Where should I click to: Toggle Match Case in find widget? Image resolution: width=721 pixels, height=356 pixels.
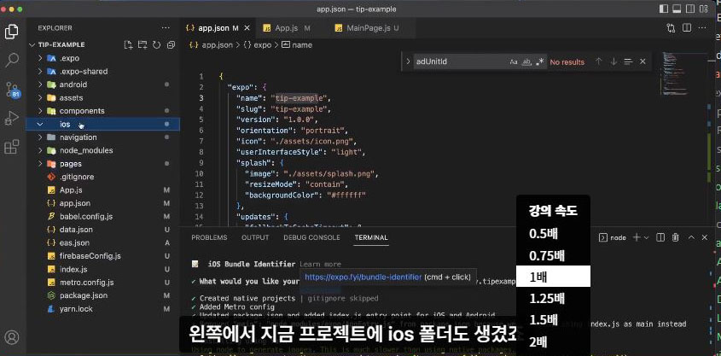click(x=514, y=61)
